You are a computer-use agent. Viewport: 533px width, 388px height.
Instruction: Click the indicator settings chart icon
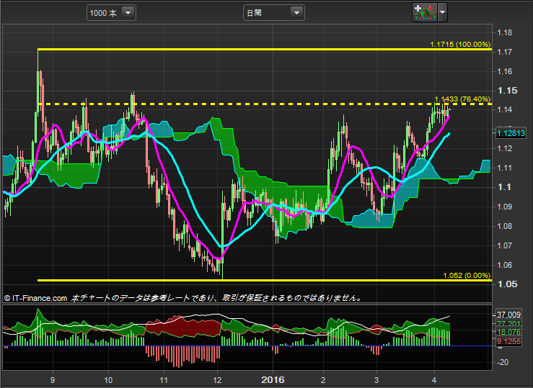[425, 12]
